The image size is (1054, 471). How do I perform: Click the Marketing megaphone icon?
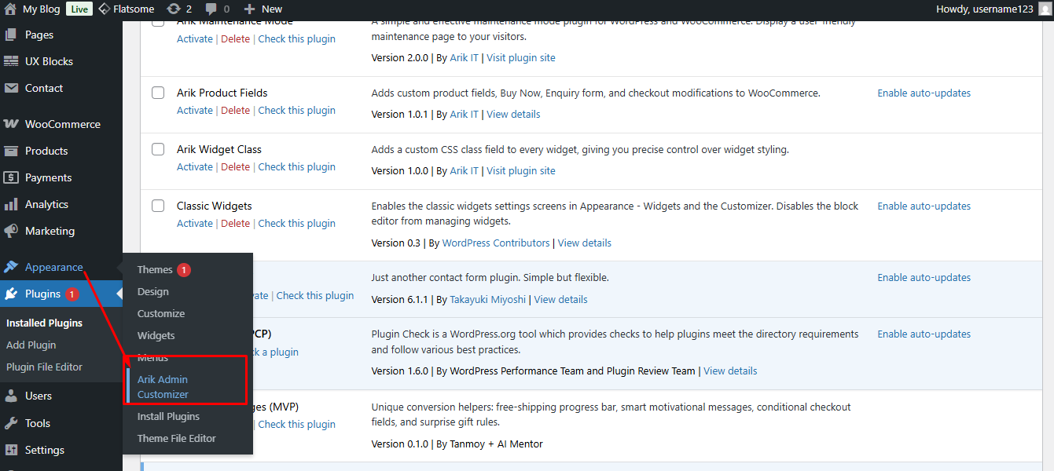[x=11, y=231]
